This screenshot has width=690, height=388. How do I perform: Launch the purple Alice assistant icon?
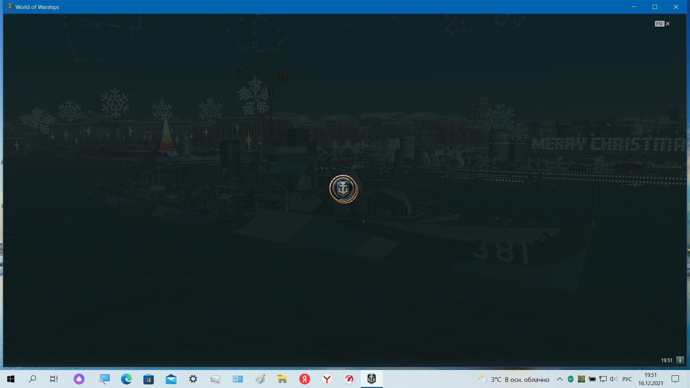click(x=79, y=379)
